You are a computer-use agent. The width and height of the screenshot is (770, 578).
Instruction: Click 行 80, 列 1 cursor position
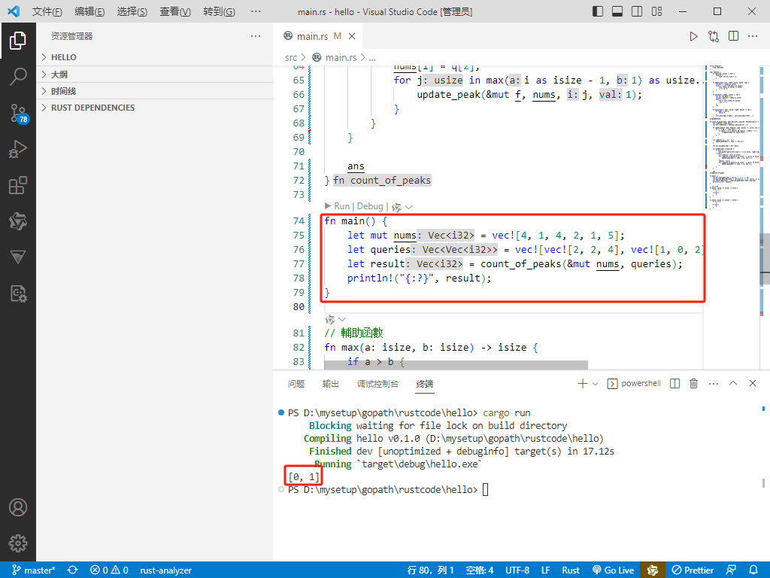coord(431,570)
